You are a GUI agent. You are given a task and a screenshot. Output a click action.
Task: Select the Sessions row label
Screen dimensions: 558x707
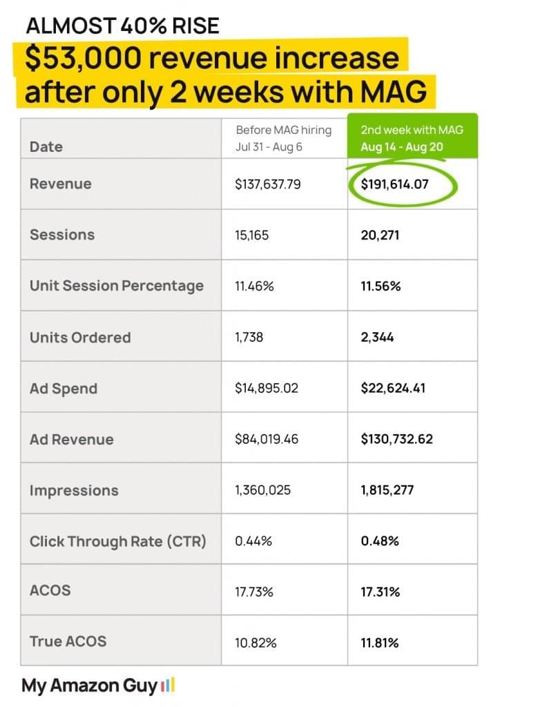62,235
